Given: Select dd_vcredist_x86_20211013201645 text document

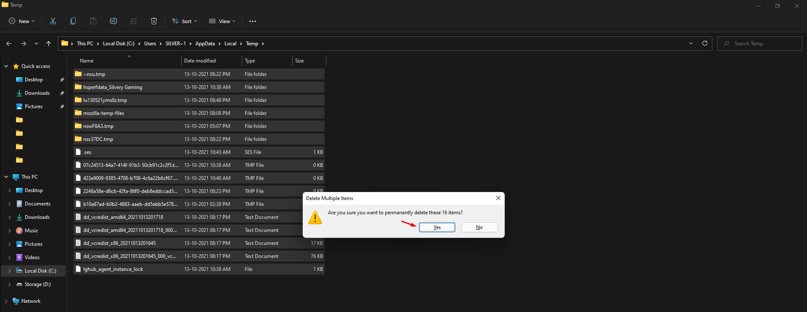Looking at the screenshot, I should (x=199, y=243).
